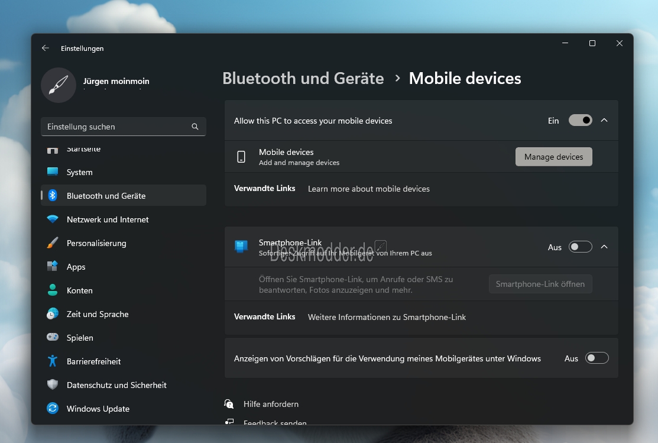
Task: Click the Hilfe anfordern link
Action: tap(271, 404)
